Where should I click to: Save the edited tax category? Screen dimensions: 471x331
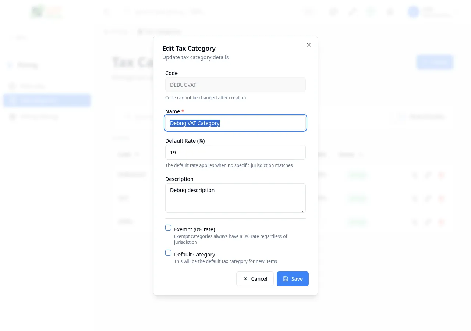293,278
